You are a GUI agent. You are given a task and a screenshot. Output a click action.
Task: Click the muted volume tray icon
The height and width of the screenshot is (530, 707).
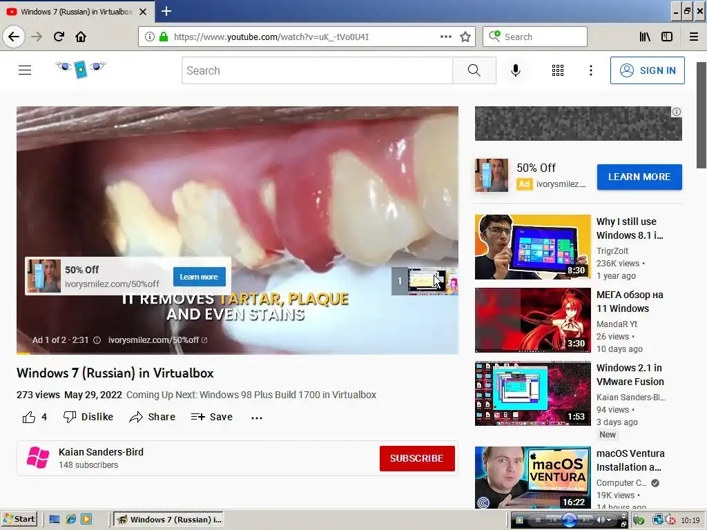(x=670, y=520)
